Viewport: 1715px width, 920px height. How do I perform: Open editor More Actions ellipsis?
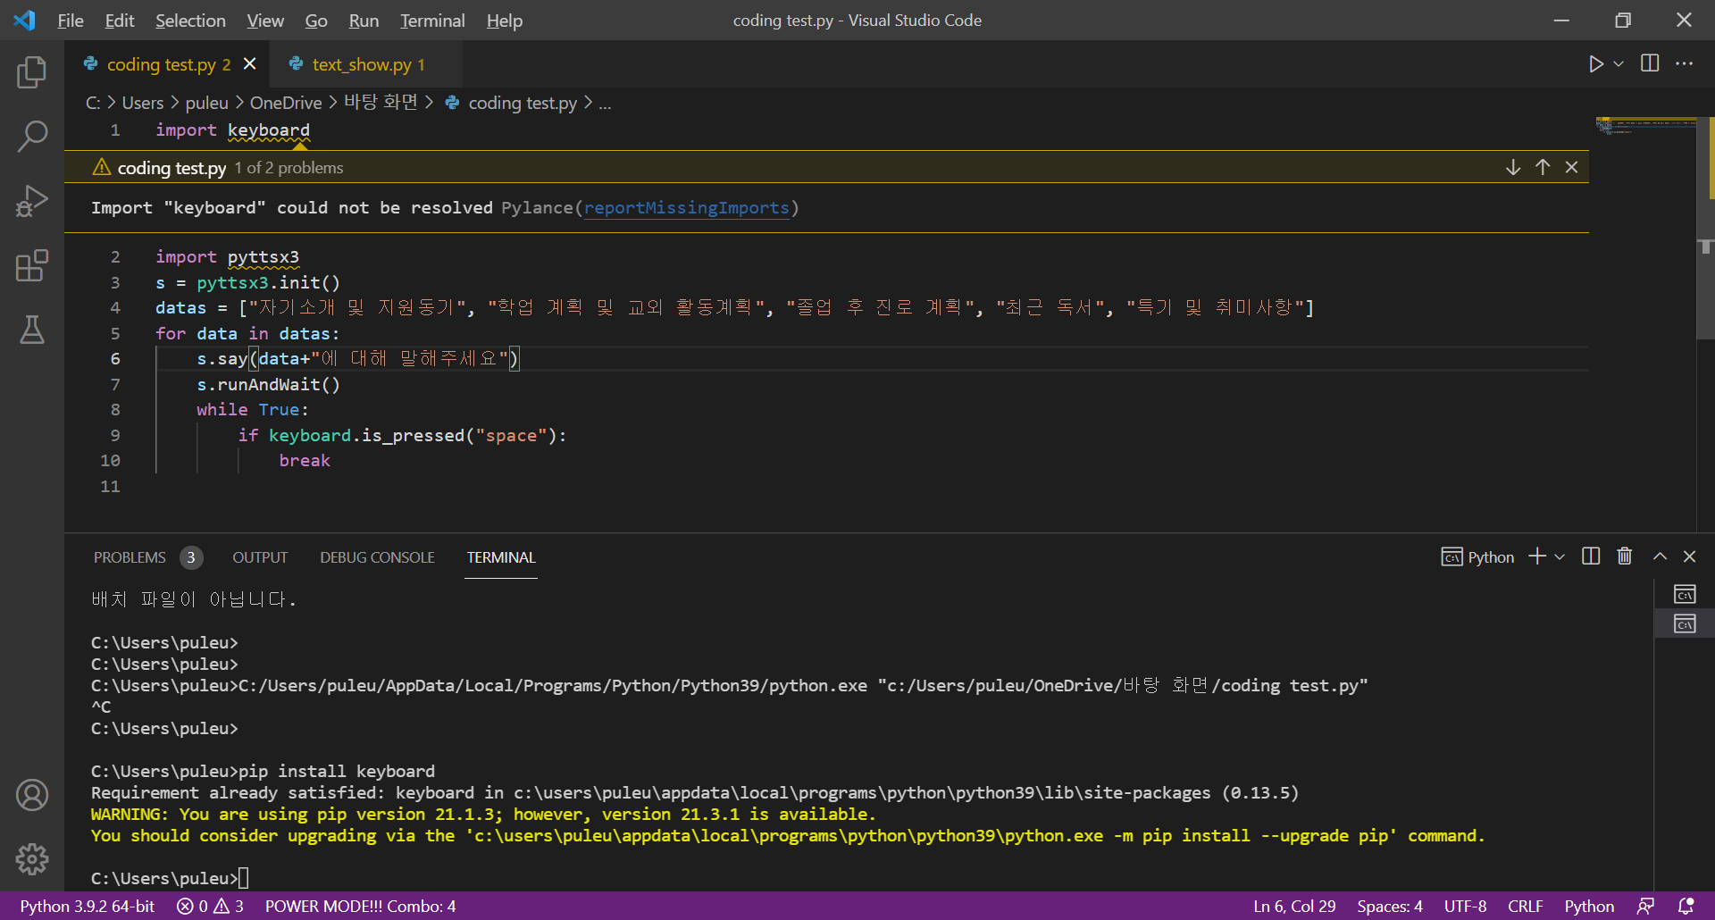1684,63
